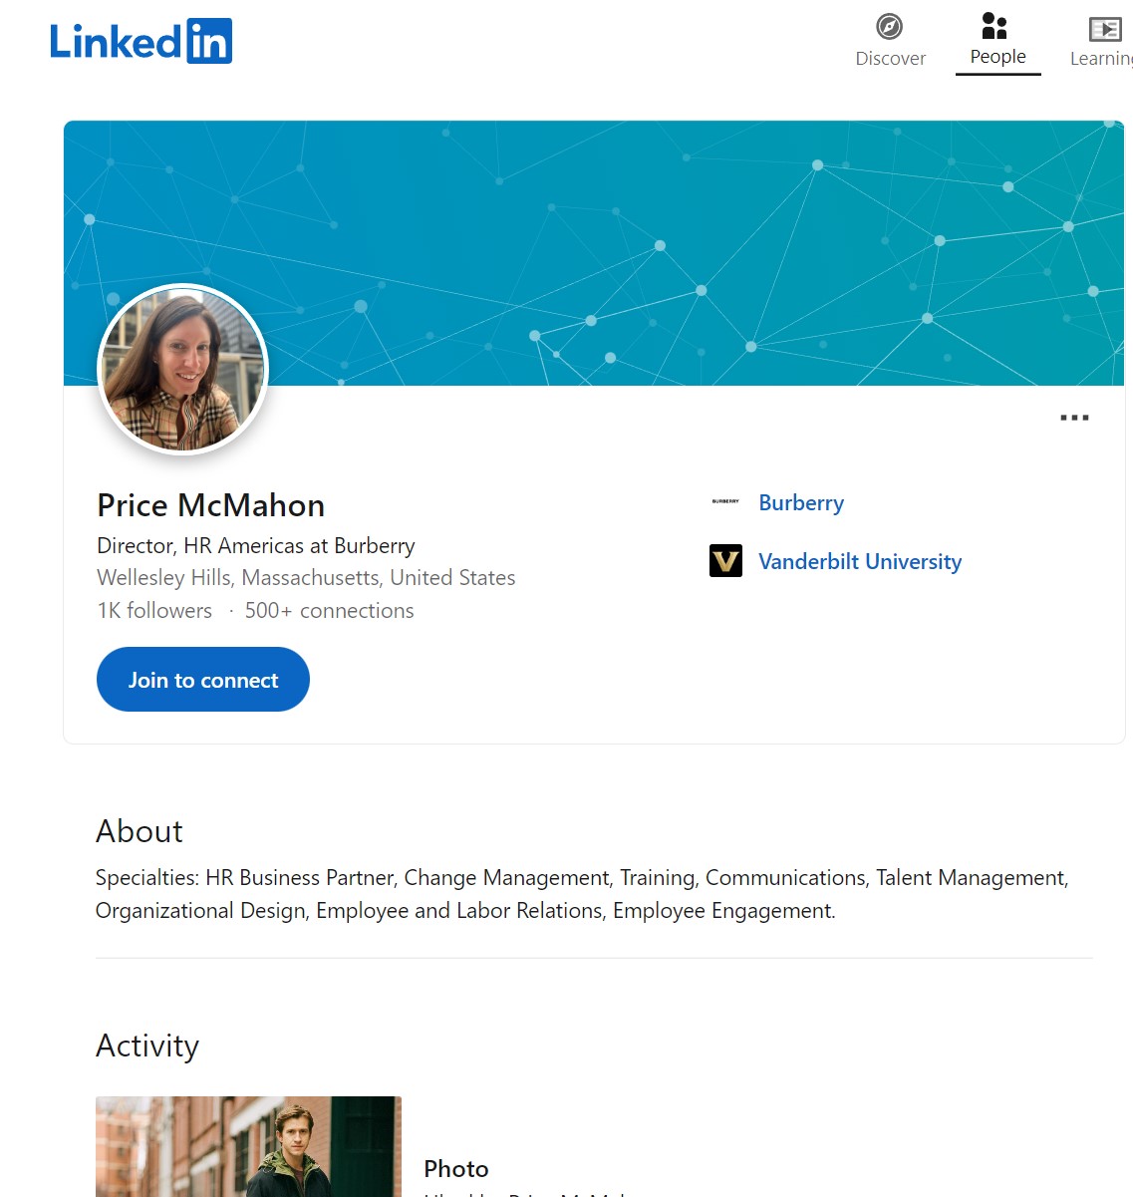The width and height of the screenshot is (1133, 1197).
Task: Open the Discover compass icon
Action: (890, 27)
